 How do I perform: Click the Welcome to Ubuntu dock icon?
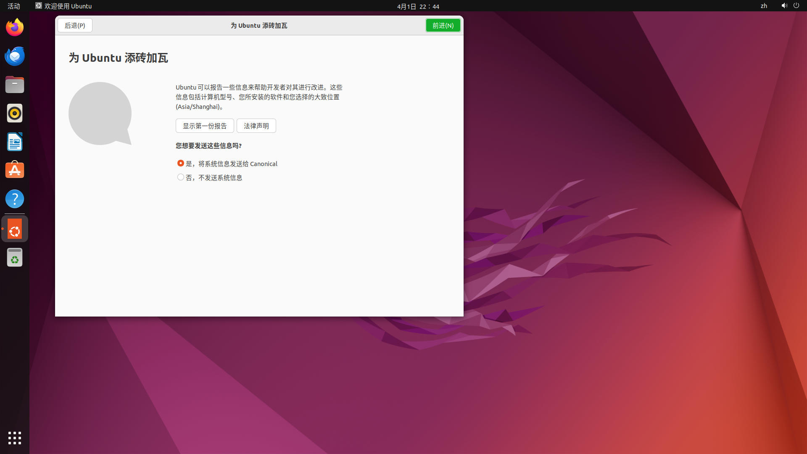(15, 229)
